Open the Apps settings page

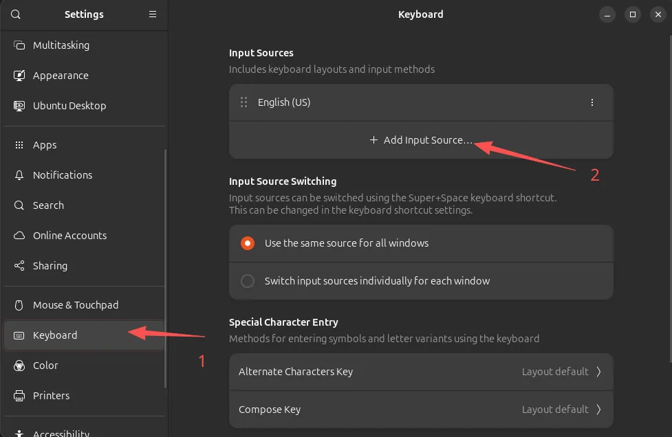tap(45, 145)
